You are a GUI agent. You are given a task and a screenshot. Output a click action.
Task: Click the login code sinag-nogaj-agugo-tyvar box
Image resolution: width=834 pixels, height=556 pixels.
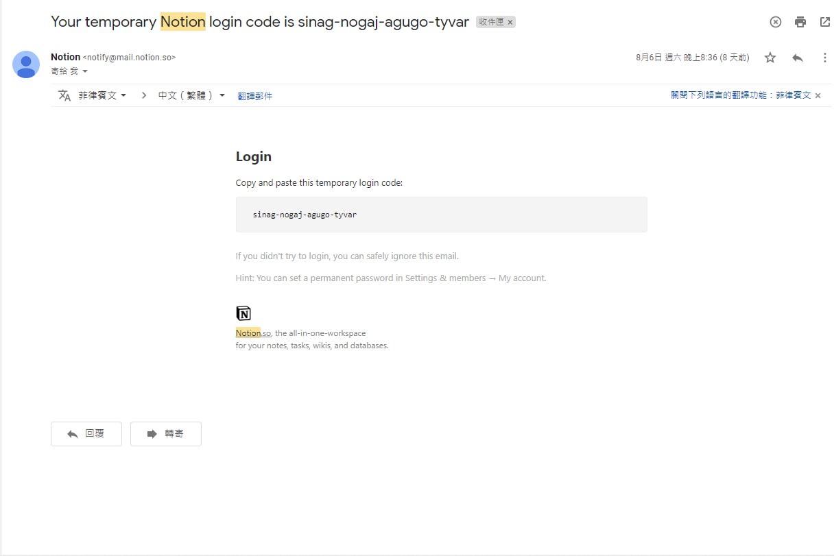(441, 215)
